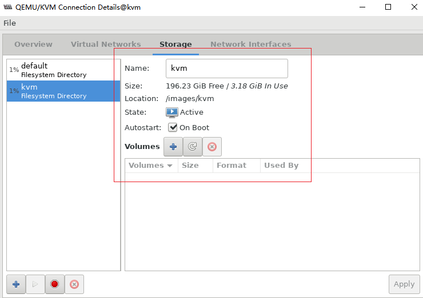Viewport: 423px width, 298px height.
Task: Stop the selected storage pool
Action: point(55,284)
